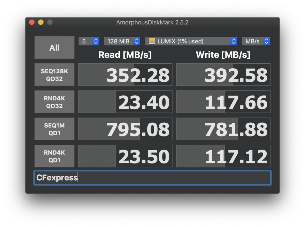Run the RND4K QD32 test
This screenshot has width=305, height=227.
point(54,102)
